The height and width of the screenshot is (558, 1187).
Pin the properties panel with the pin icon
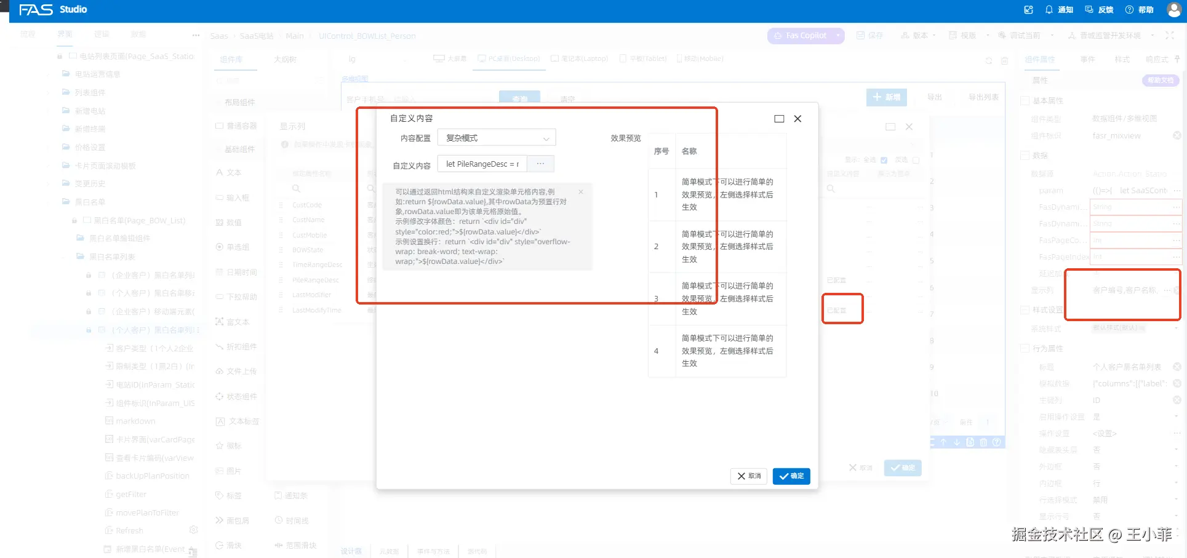pos(1177,59)
